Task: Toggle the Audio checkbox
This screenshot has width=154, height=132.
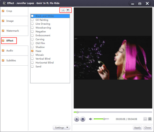Action: tap(3, 50)
